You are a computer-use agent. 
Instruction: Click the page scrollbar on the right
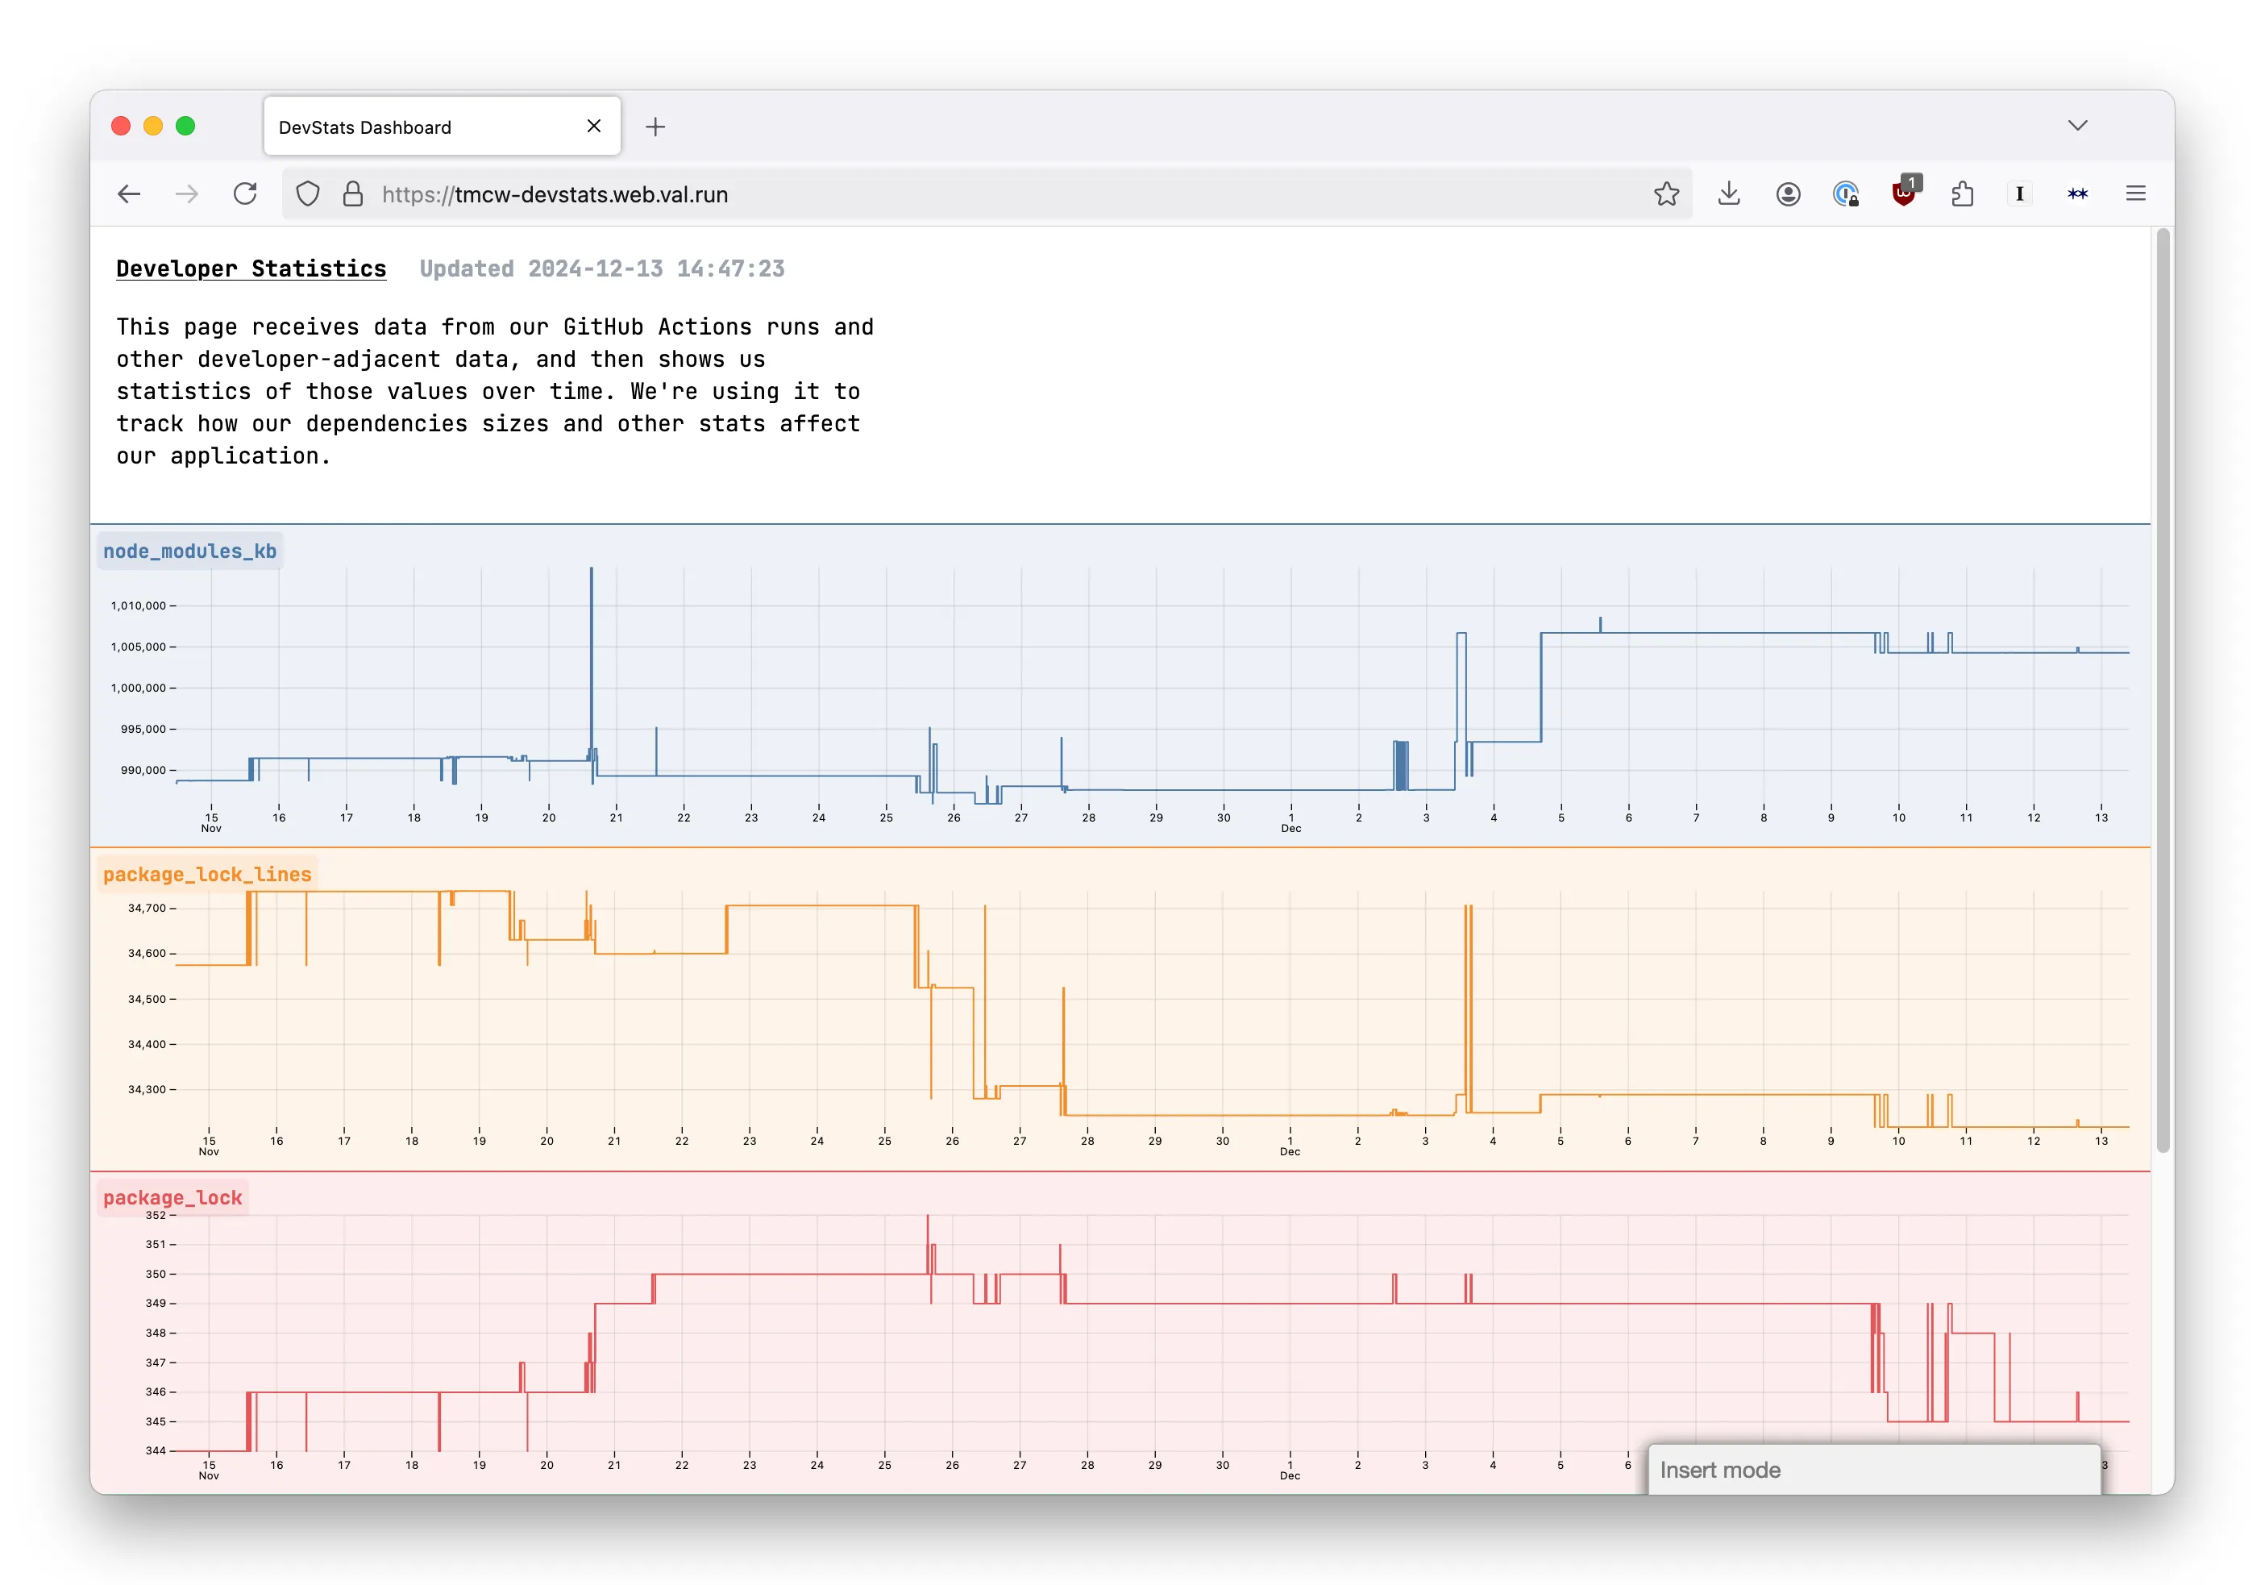pos(2160,691)
